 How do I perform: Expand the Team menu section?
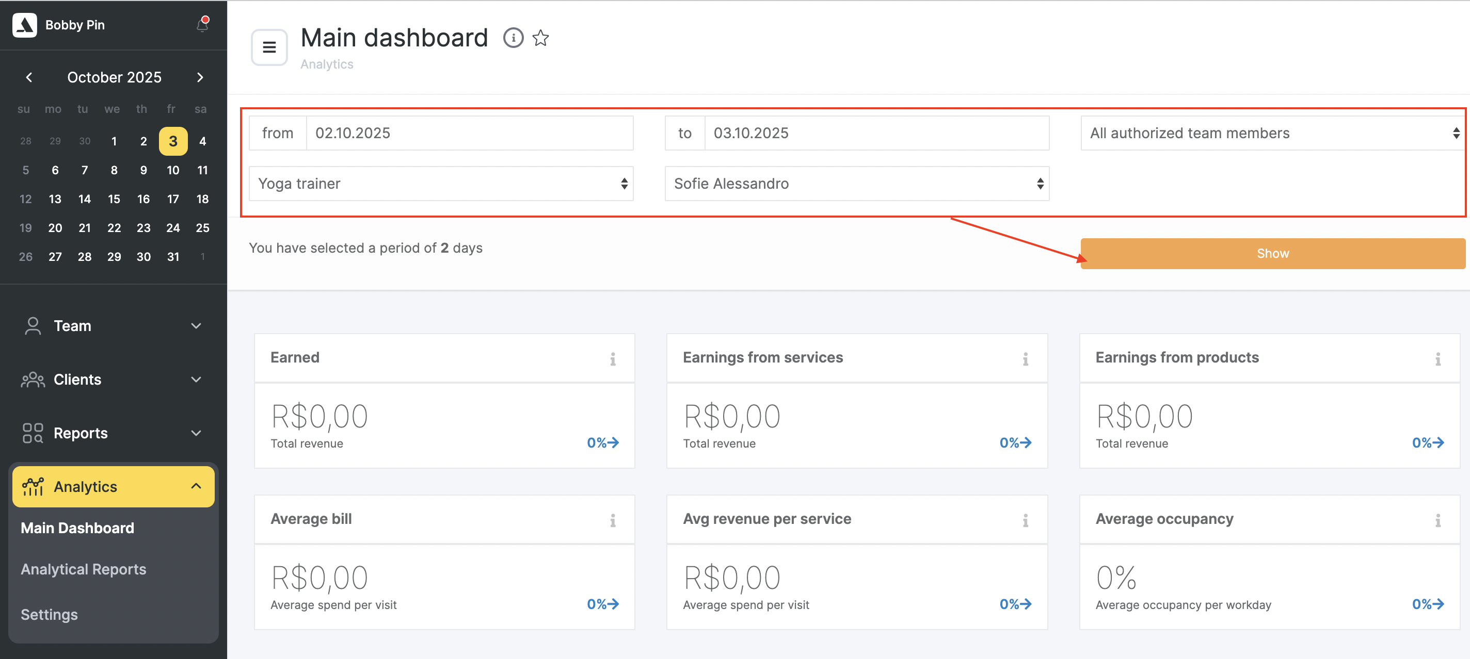pos(113,325)
